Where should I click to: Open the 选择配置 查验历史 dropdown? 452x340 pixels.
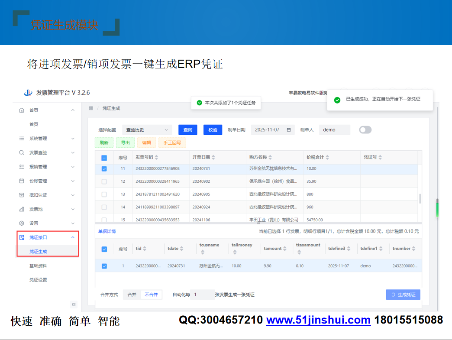tap(147, 130)
